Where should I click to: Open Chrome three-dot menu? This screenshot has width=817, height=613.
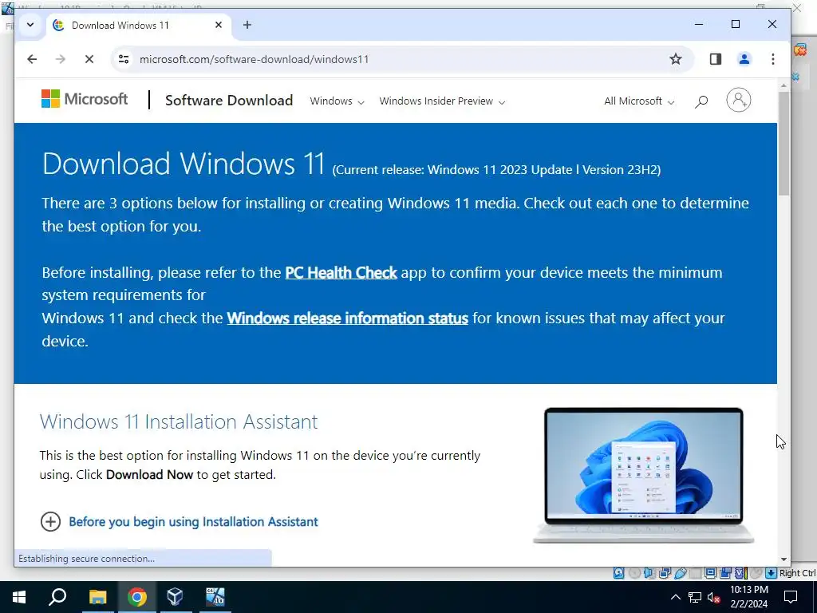[x=772, y=59]
